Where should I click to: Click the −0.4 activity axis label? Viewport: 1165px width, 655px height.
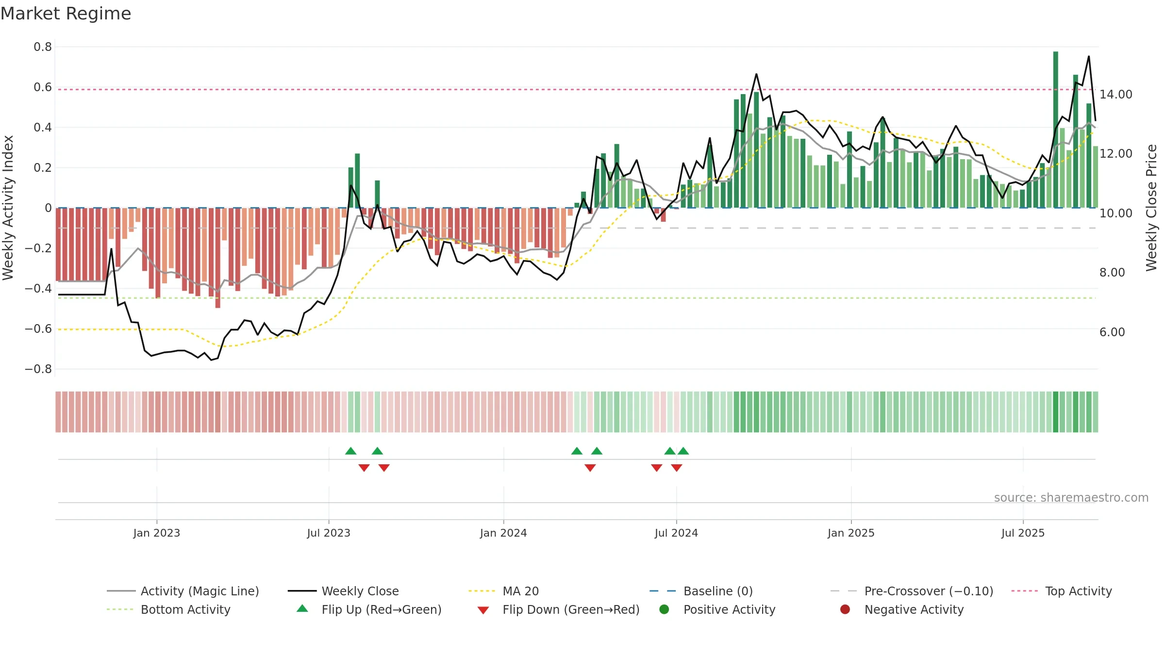[38, 288]
